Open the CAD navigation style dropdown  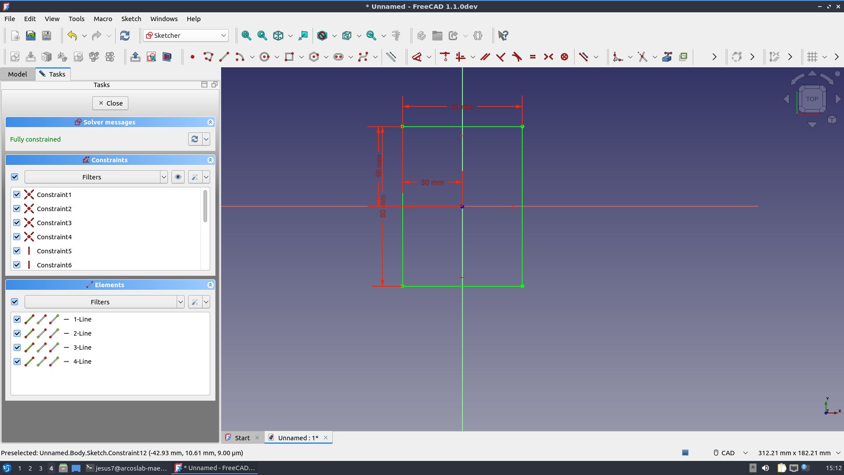click(x=731, y=453)
